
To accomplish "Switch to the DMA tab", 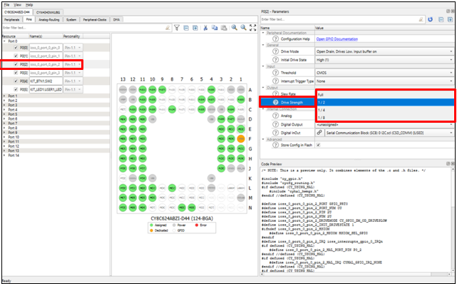I will (x=116, y=19).
